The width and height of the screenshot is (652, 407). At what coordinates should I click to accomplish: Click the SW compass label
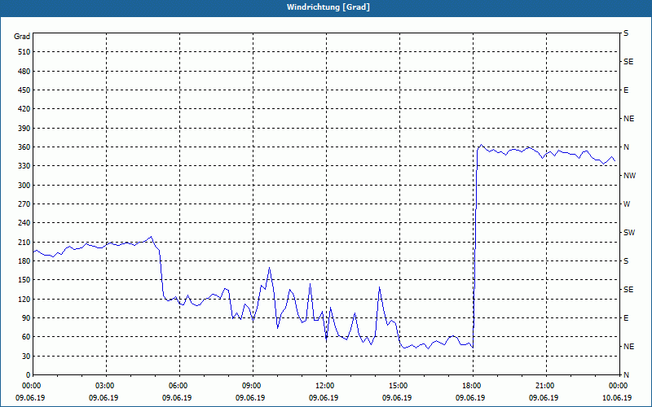[x=629, y=233]
